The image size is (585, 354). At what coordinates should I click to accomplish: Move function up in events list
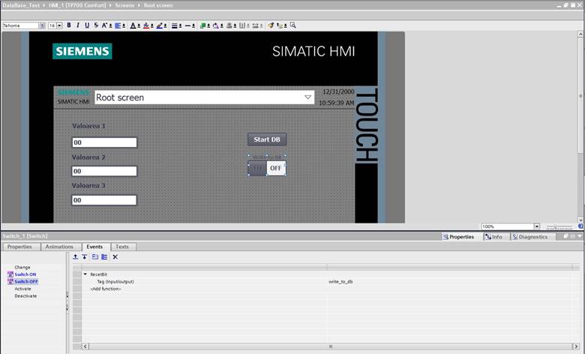coord(76,257)
